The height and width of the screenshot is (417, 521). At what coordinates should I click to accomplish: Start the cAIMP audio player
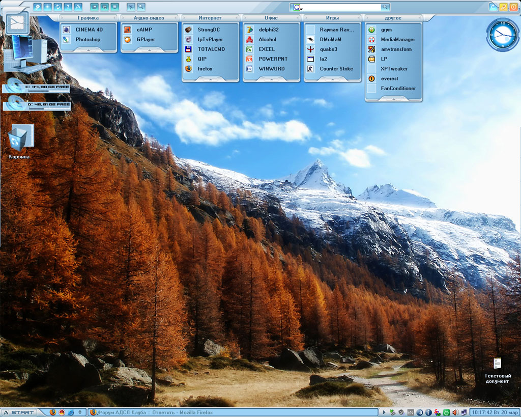pos(144,30)
